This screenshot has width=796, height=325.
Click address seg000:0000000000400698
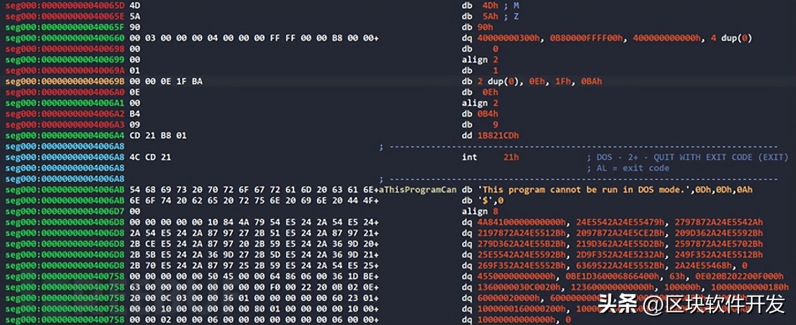pos(64,49)
